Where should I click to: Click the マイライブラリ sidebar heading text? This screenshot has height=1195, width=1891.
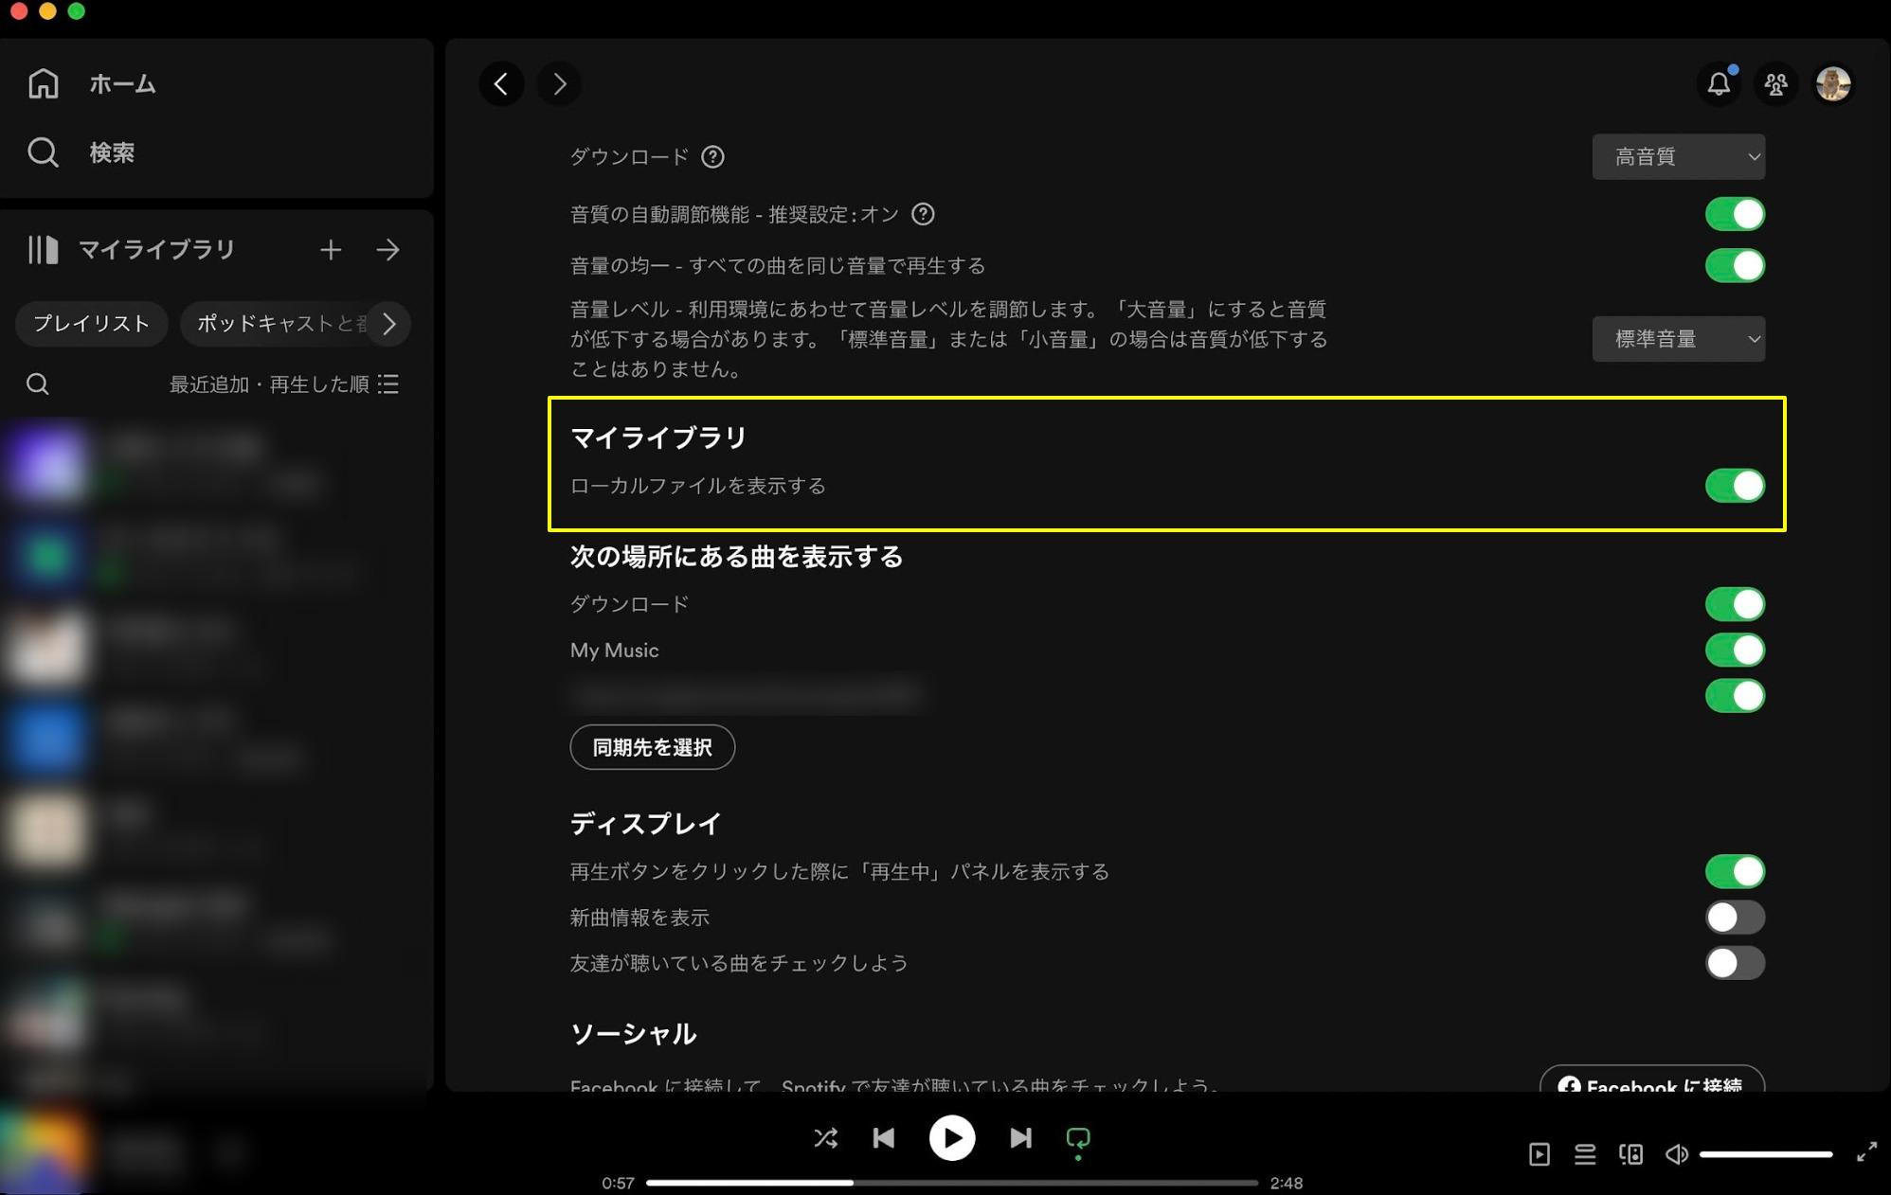(156, 250)
